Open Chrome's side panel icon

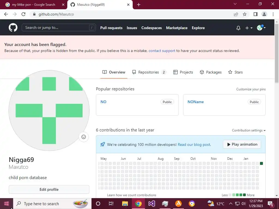point(256,14)
